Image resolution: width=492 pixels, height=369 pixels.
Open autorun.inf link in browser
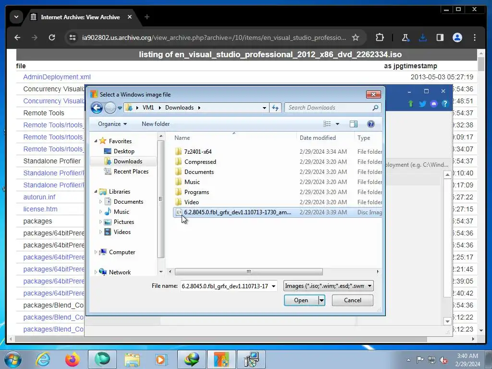[x=39, y=197]
